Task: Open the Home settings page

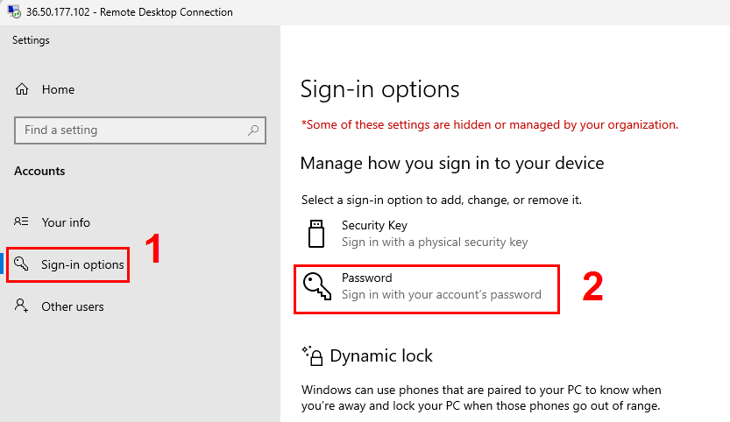Action: click(58, 89)
